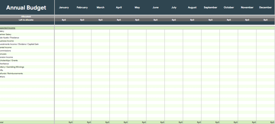Select the Rental Income cell for May
Screen dimensions: 275x124
point(137,47)
